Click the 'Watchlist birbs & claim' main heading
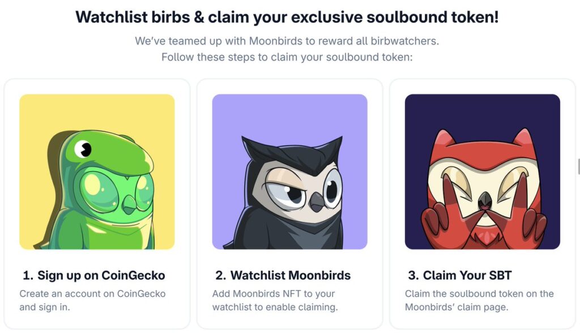The image size is (580, 333). (287, 17)
